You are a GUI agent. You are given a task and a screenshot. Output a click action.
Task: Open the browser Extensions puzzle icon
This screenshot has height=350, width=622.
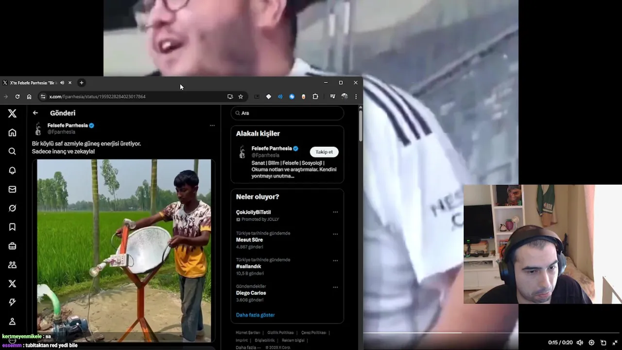(315, 97)
